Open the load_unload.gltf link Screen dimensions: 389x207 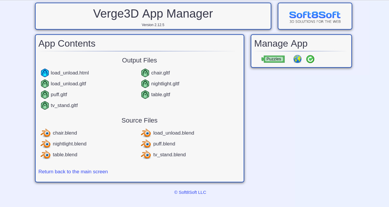[68, 84]
